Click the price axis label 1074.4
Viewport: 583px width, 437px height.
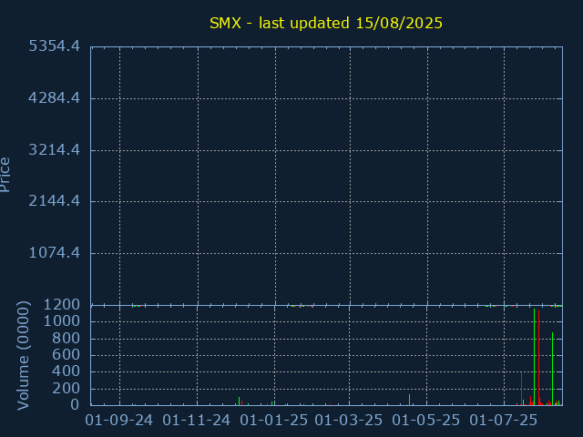(x=55, y=253)
